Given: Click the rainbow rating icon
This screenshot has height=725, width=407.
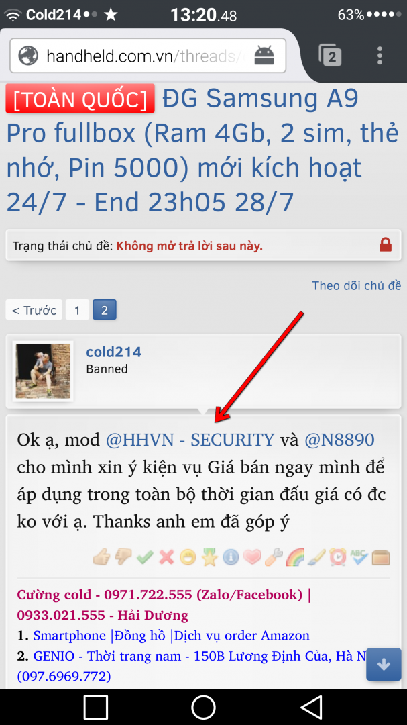Looking at the screenshot, I should click(x=295, y=557).
